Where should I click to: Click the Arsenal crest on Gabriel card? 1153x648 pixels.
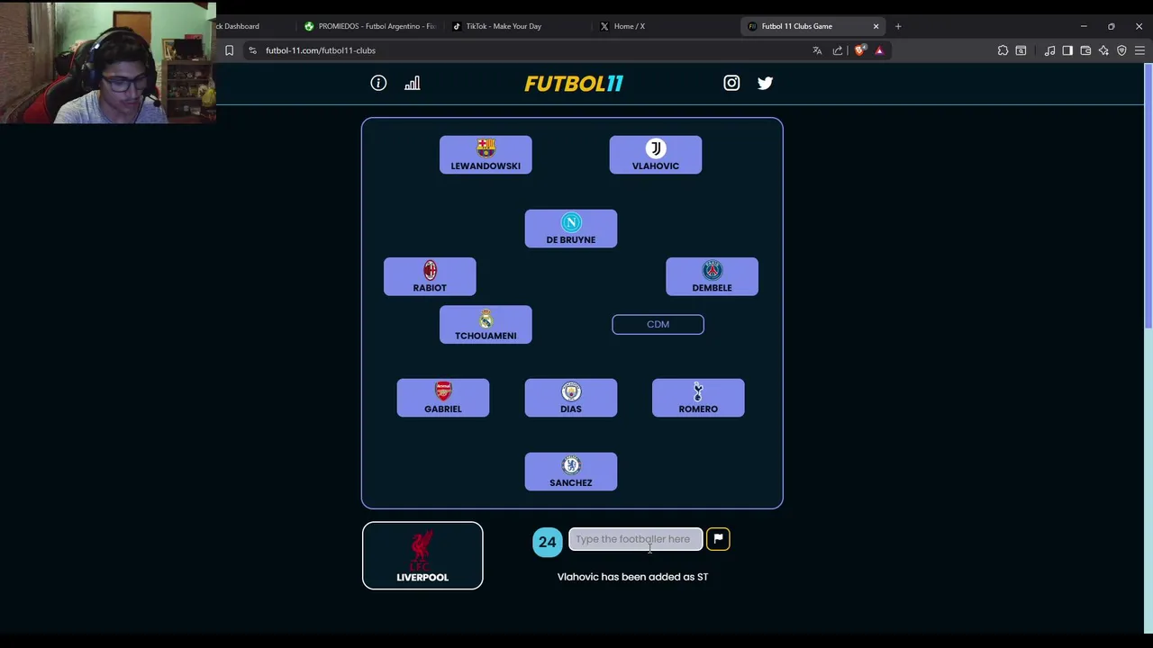coord(443,391)
